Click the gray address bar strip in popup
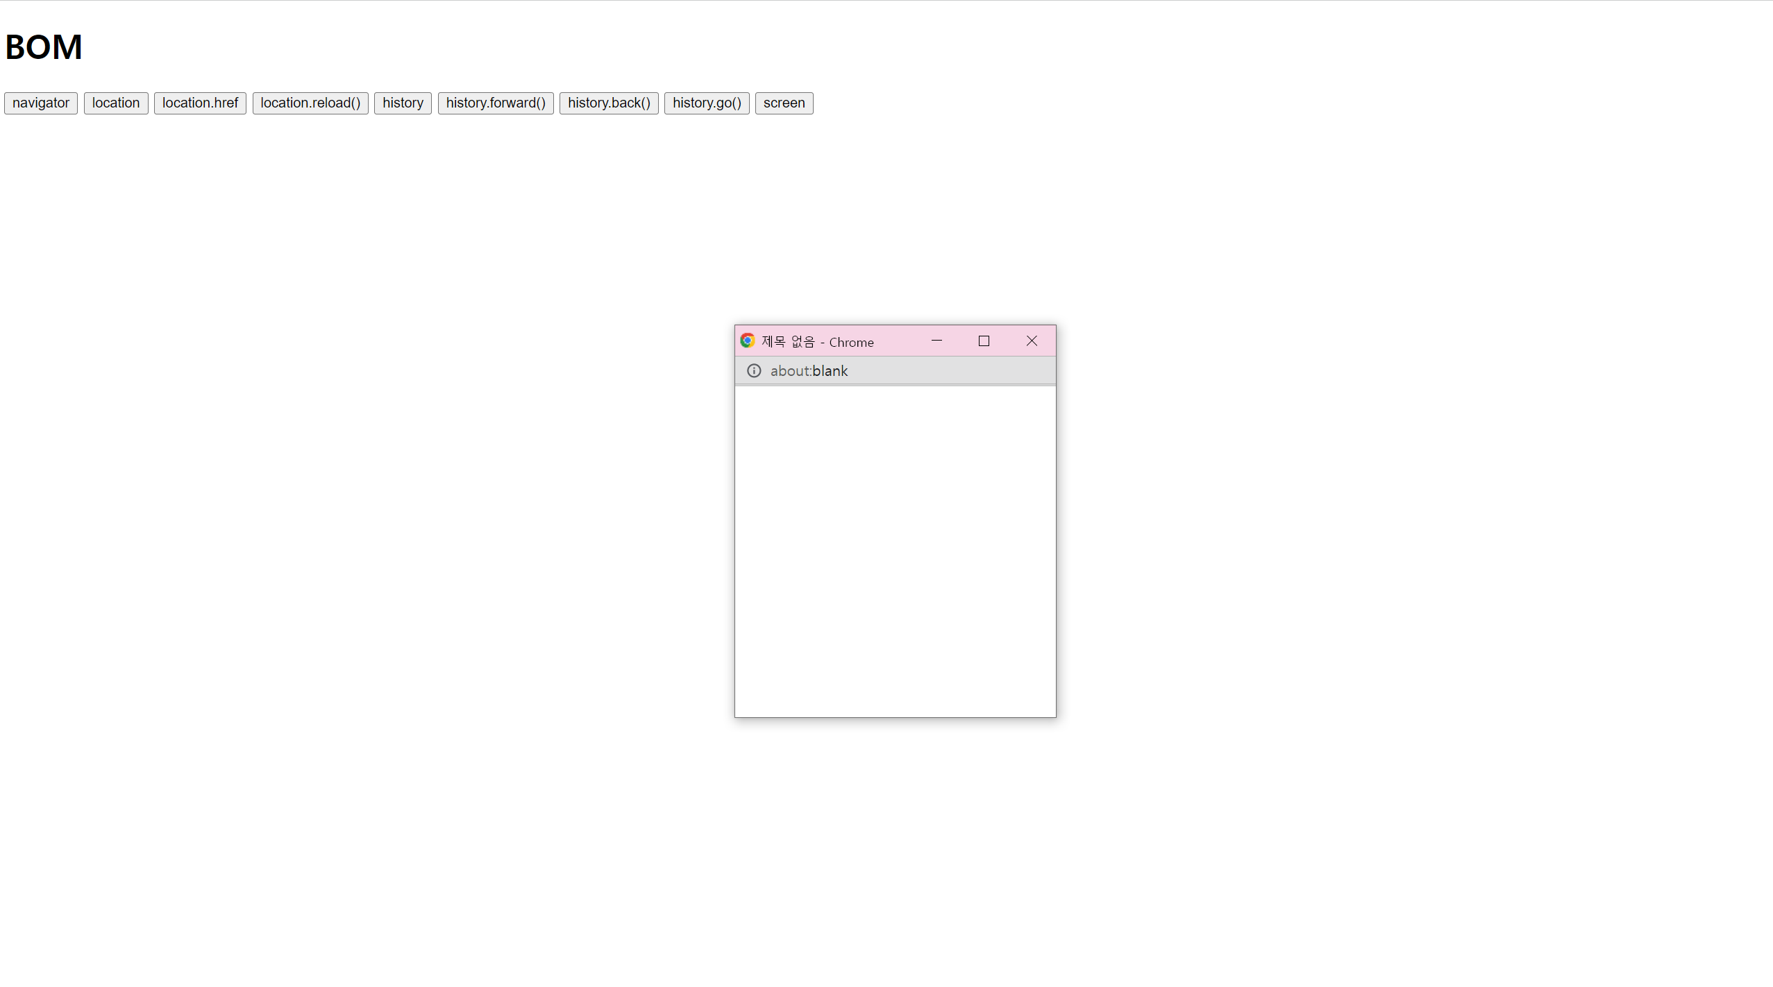Viewport: 1773px width, 987px height. [958, 371]
